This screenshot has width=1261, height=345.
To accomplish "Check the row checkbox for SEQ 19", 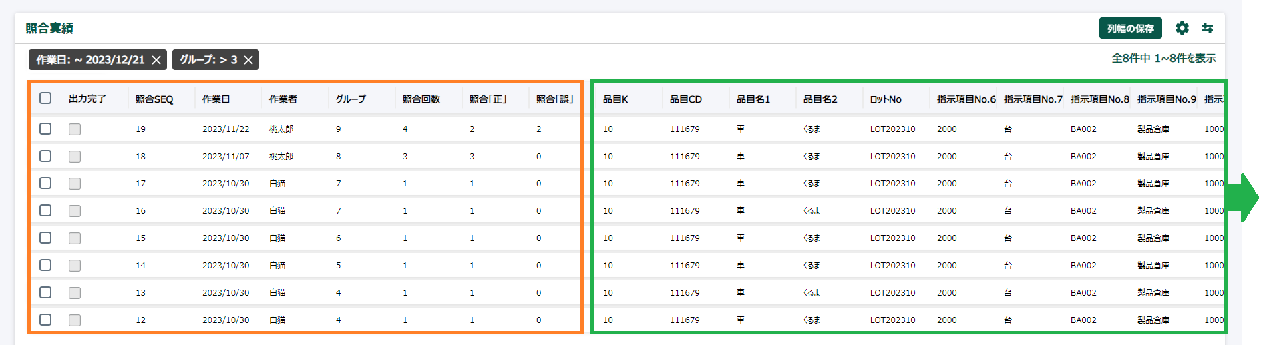I will 45,129.
